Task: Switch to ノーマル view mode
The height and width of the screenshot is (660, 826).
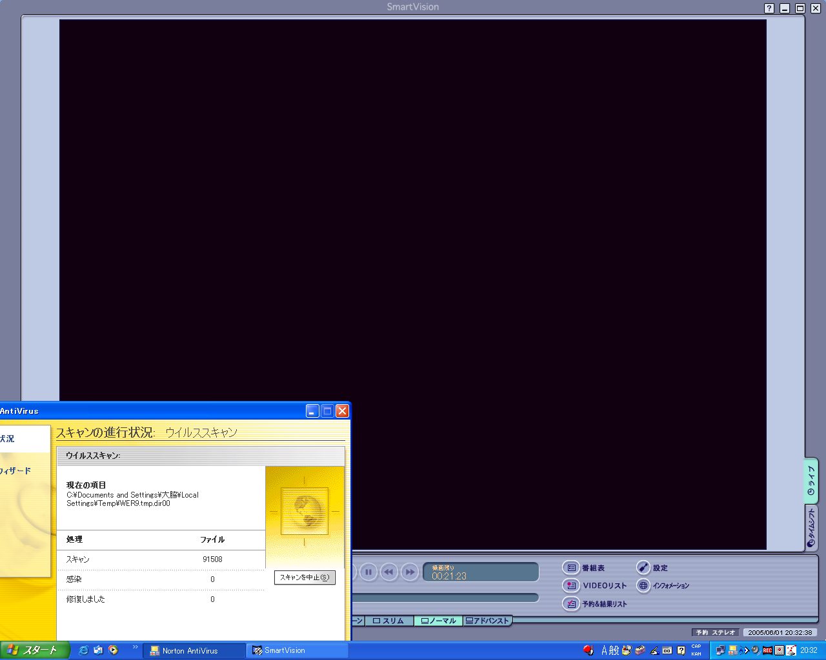Action: tap(438, 621)
